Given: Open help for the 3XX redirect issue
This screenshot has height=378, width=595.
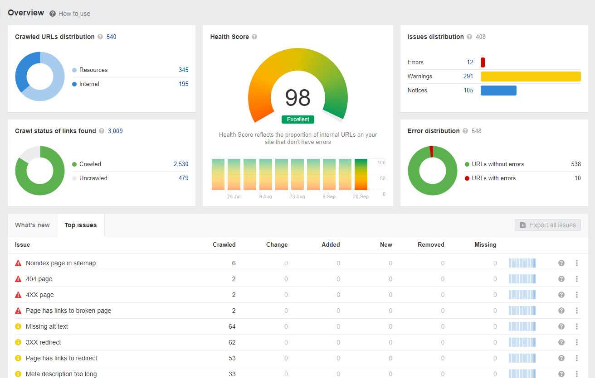Looking at the screenshot, I should 561,342.
